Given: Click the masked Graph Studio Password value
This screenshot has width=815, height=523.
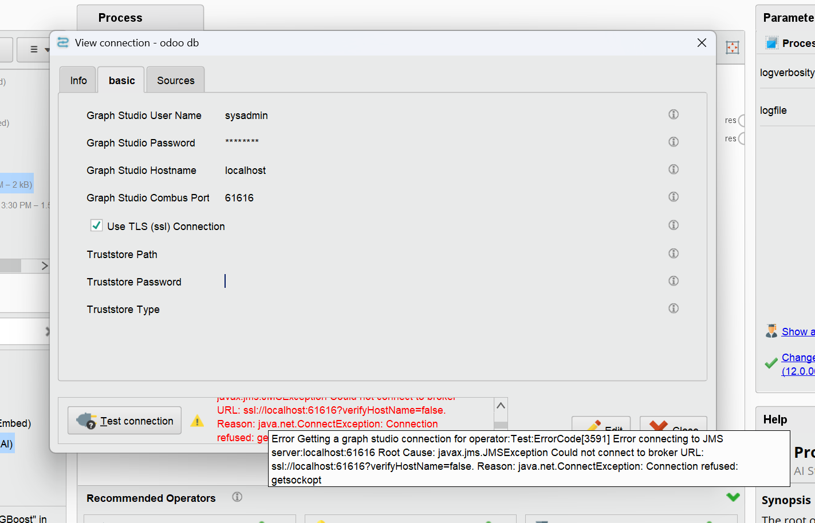Looking at the screenshot, I should tap(242, 142).
